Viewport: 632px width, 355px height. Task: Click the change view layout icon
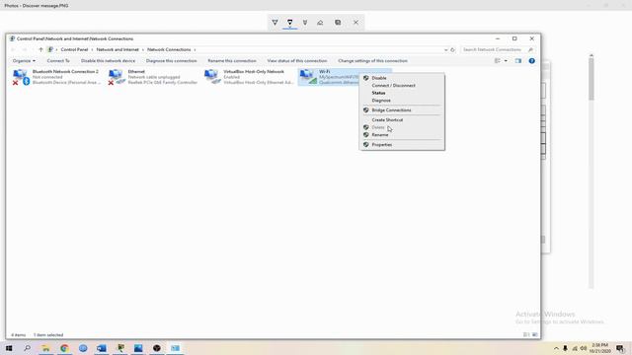pyautogui.click(x=498, y=61)
